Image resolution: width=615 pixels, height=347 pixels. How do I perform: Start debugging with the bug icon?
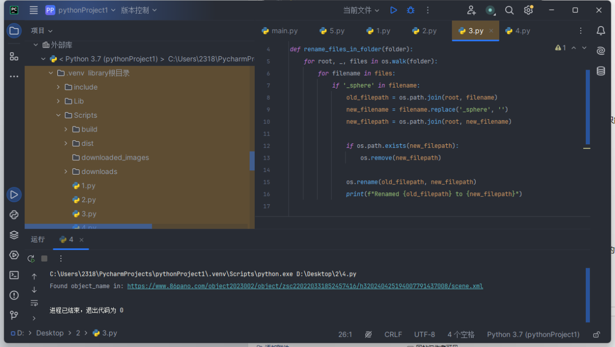tap(411, 10)
